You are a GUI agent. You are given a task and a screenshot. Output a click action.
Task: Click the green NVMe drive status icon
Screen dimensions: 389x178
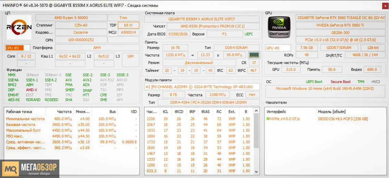click(x=268, y=119)
